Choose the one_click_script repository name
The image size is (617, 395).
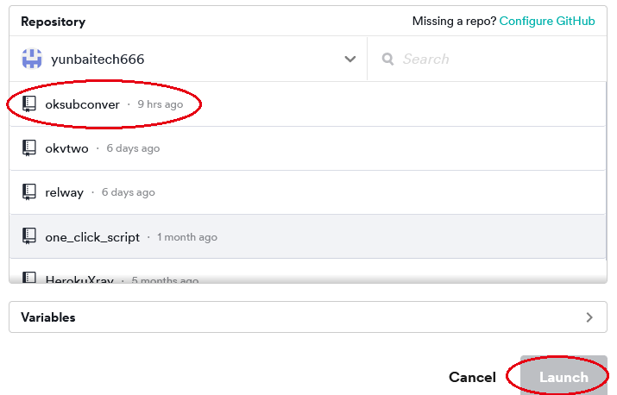click(x=92, y=237)
